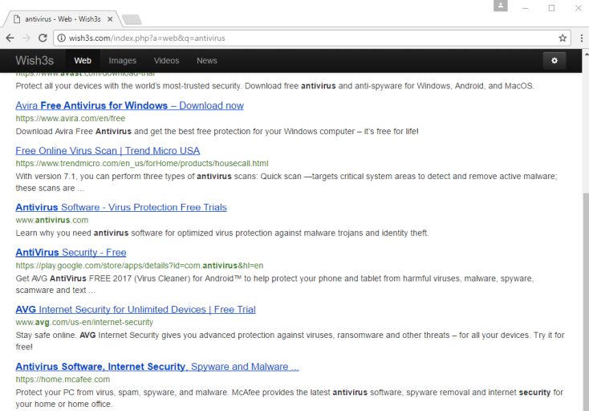Click the Avira description snippet text
The width and height of the screenshot is (589, 411).
pyautogui.click(x=217, y=132)
